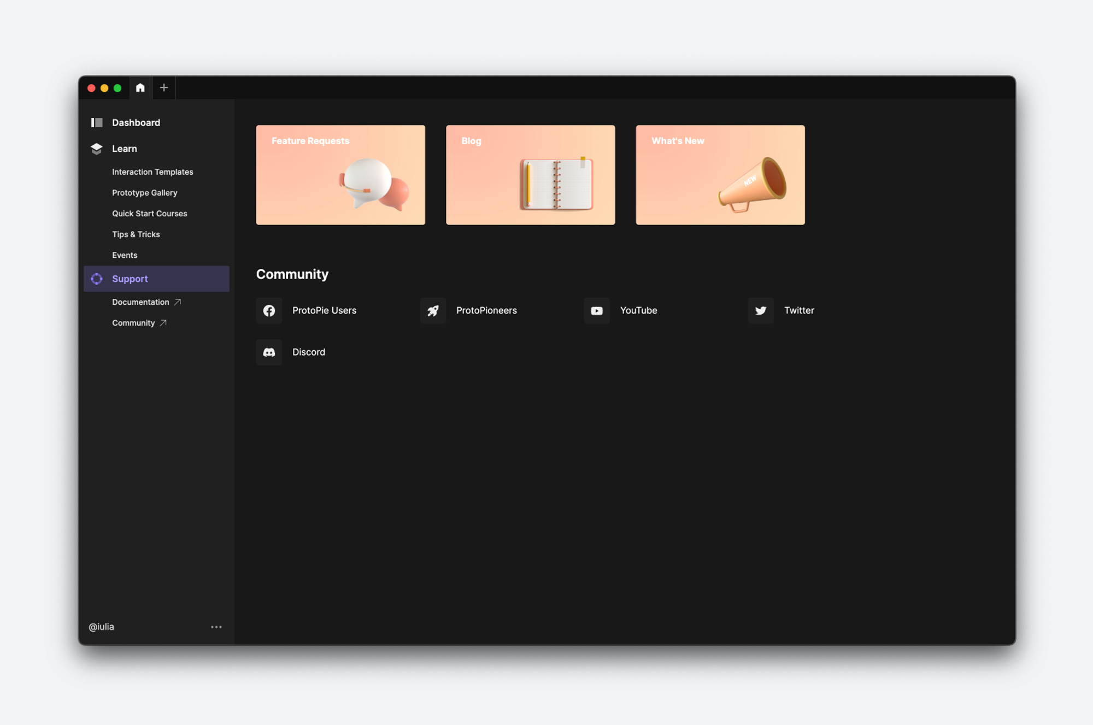Click the Twitter bird icon

(761, 310)
